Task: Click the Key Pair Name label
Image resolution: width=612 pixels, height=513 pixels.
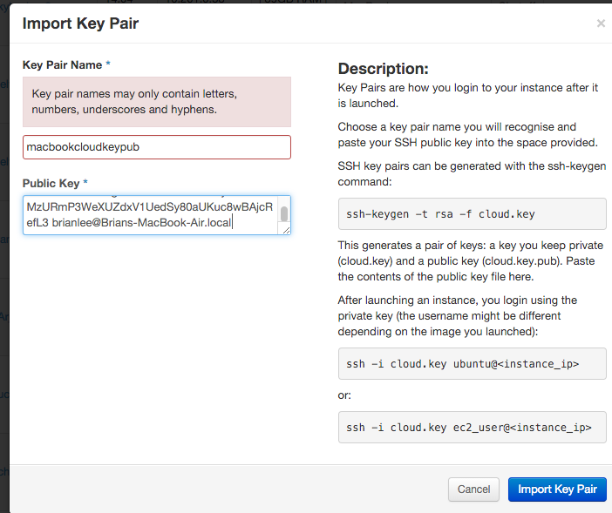Action: (x=61, y=65)
